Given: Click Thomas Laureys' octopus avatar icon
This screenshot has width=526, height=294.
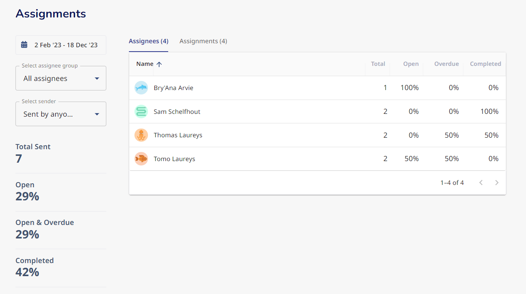Looking at the screenshot, I should 141,135.
